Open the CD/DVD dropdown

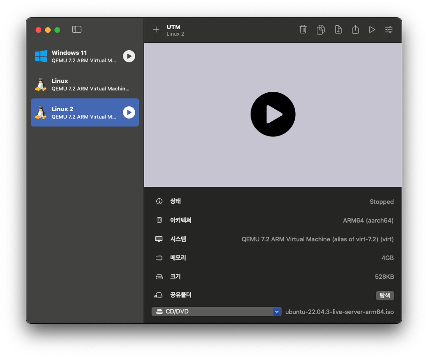(216, 312)
